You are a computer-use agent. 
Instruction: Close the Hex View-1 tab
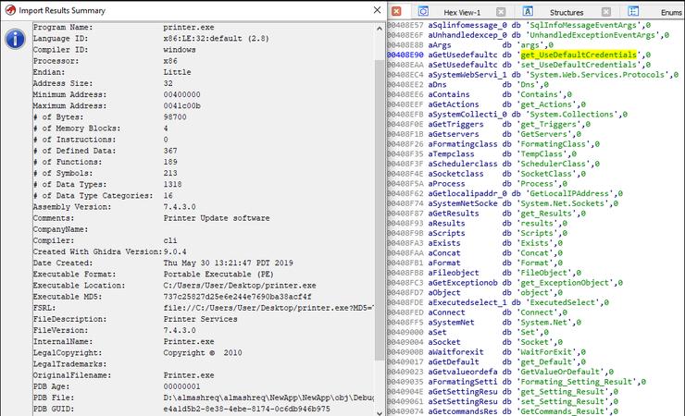pyautogui.click(x=501, y=12)
